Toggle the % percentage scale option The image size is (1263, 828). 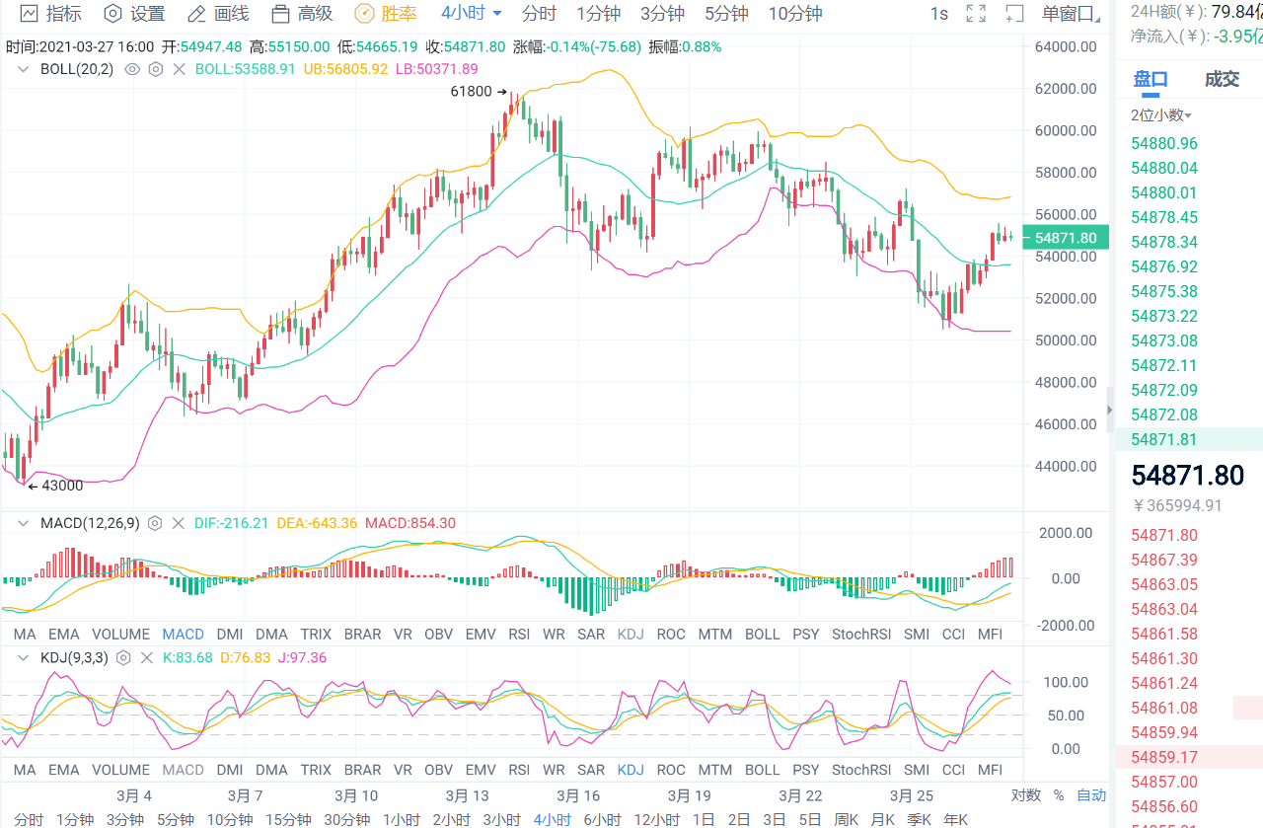pyautogui.click(x=1059, y=795)
